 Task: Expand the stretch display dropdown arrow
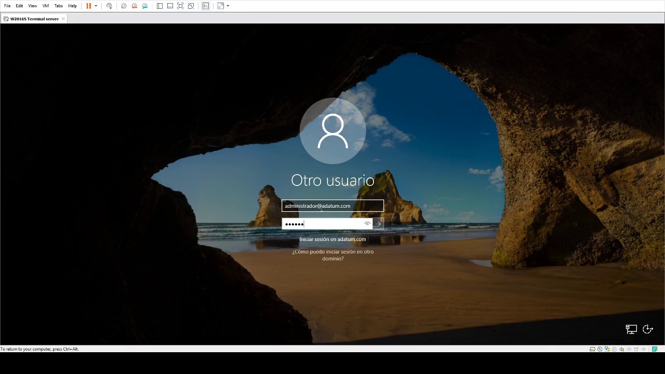228,6
